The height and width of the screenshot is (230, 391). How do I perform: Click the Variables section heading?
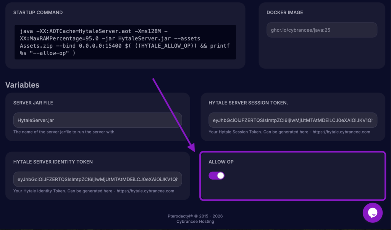(x=22, y=85)
